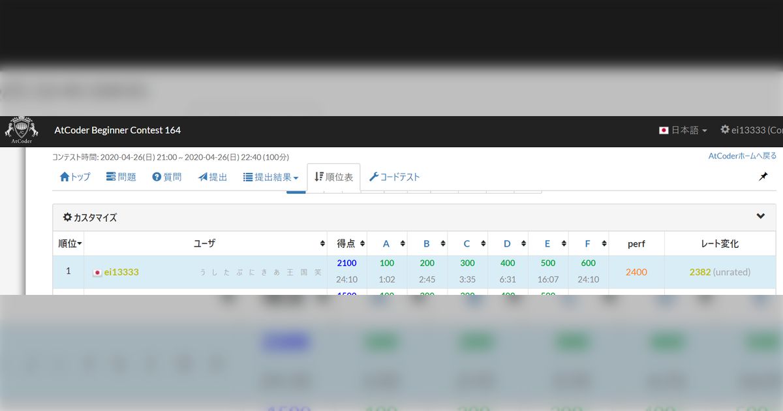Toggle ascending sort on the 得点 column
This screenshot has height=411, width=783.
pyautogui.click(x=361, y=243)
